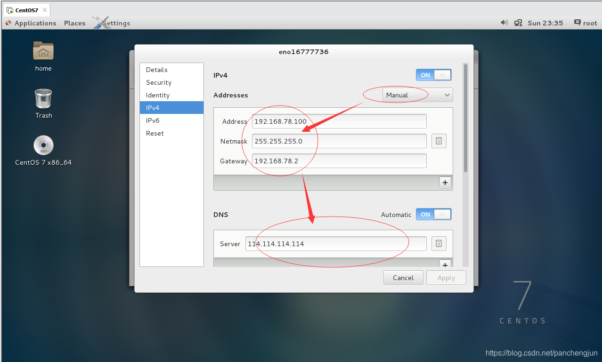This screenshot has height=362, width=602.
Task: Add a new DNS server with plus button
Action: point(445,264)
